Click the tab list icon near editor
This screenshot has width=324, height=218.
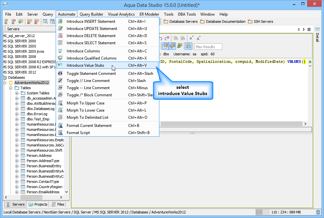(x=309, y=29)
